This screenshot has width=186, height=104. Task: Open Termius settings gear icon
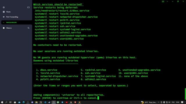coord(4,8)
